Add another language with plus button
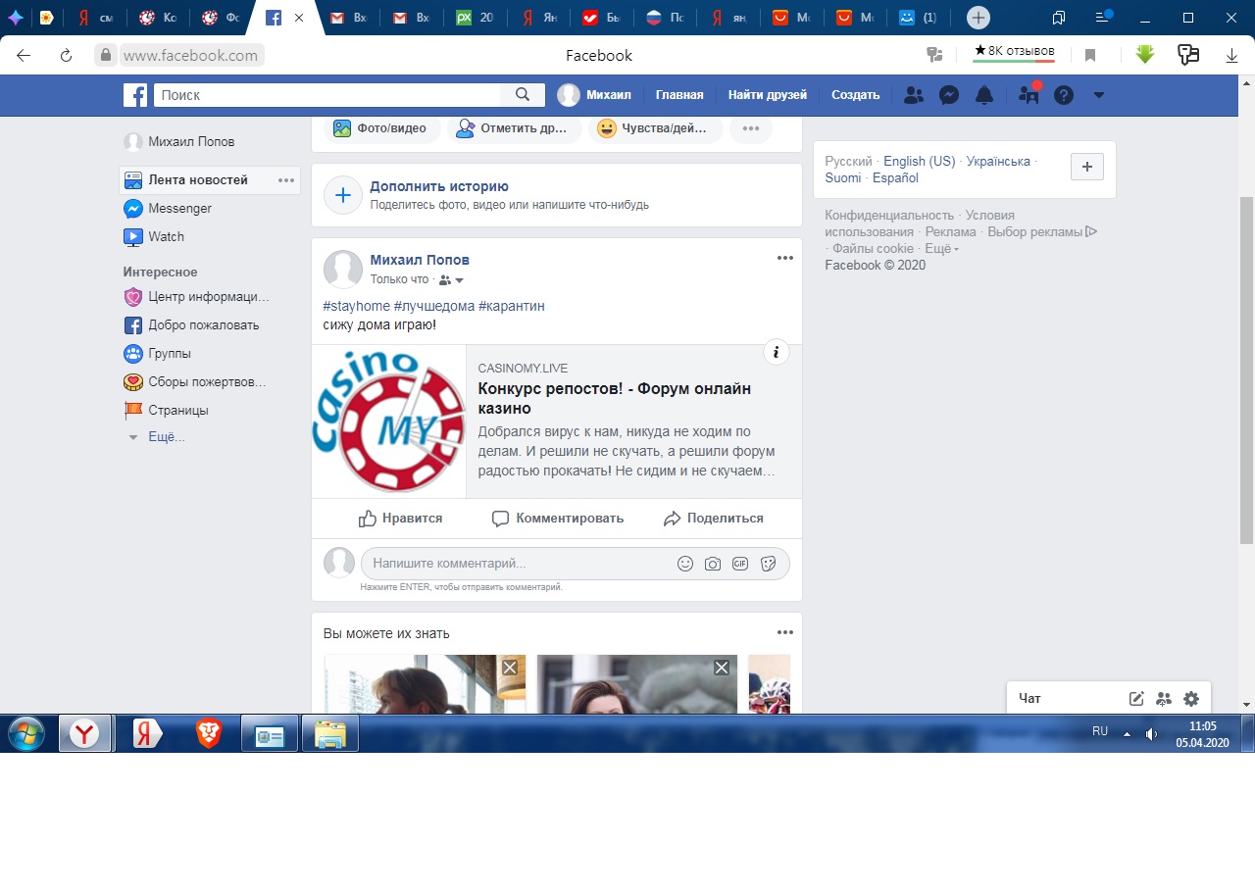Viewport: 1255px width, 894px height. pyautogui.click(x=1086, y=168)
